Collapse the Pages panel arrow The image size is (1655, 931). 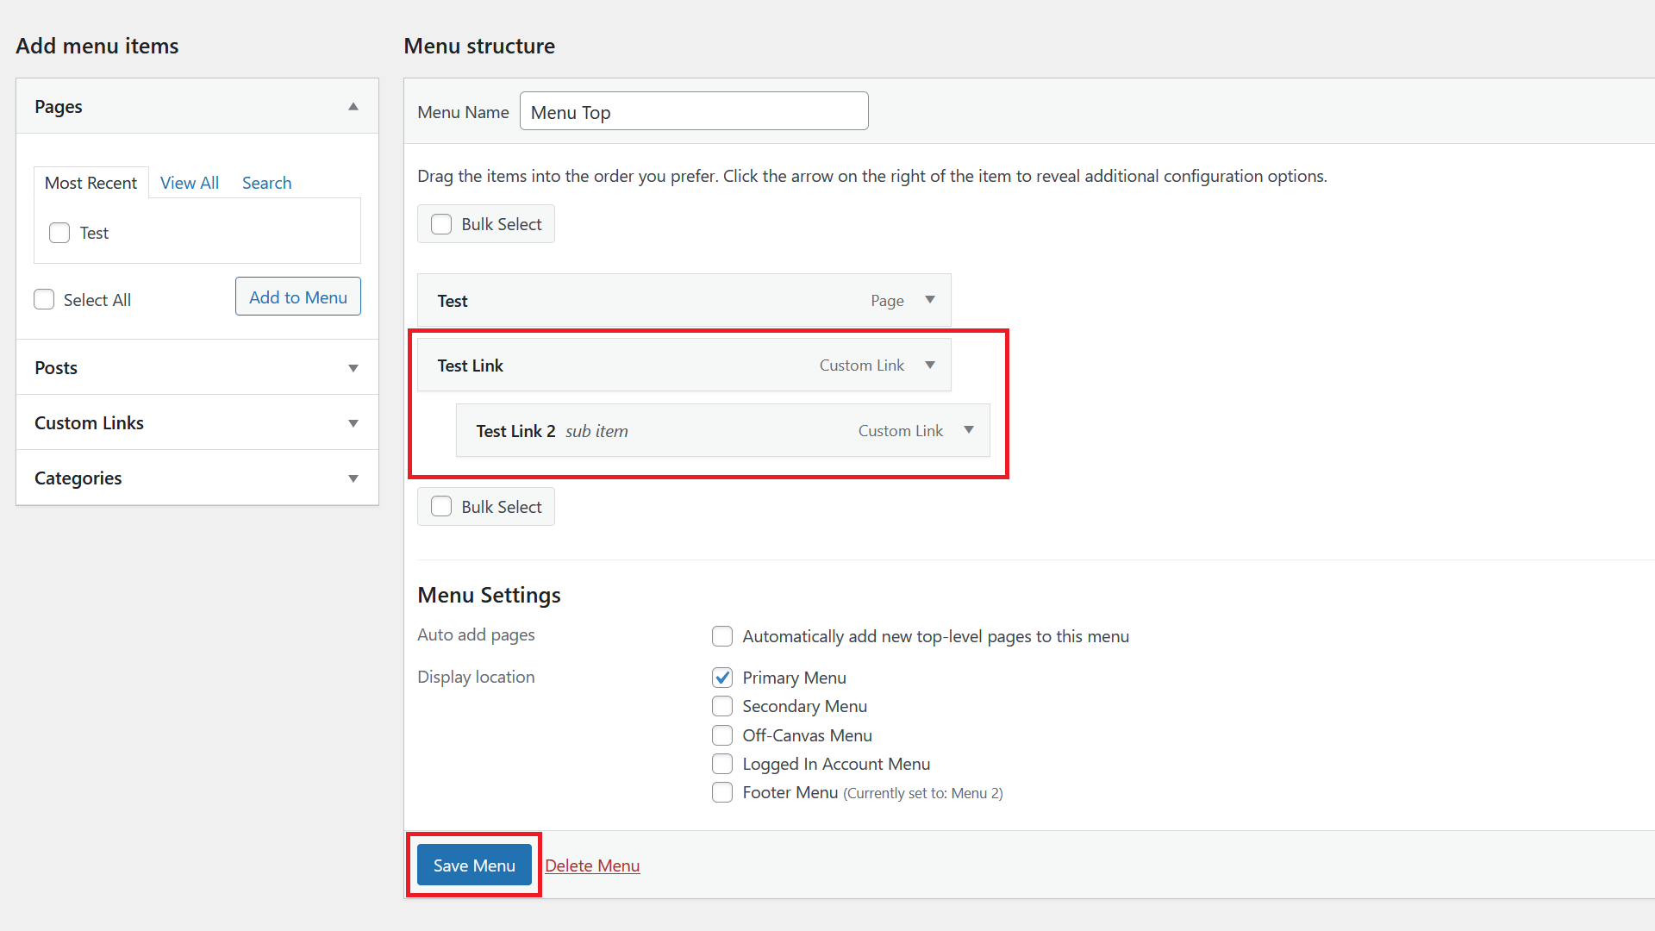353,107
